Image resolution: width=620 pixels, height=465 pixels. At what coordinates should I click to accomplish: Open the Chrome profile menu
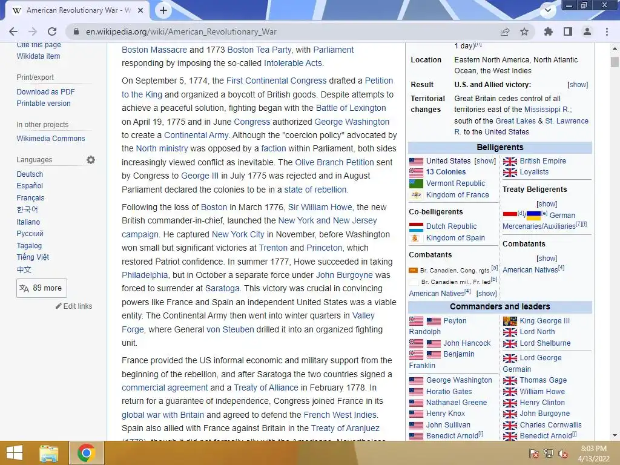[587, 31]
